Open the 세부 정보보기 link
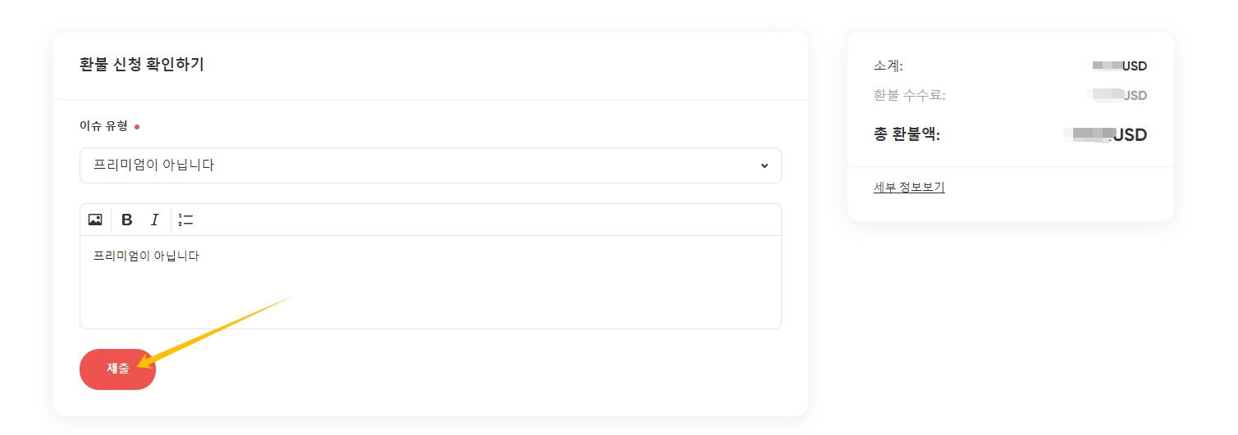 909,188
